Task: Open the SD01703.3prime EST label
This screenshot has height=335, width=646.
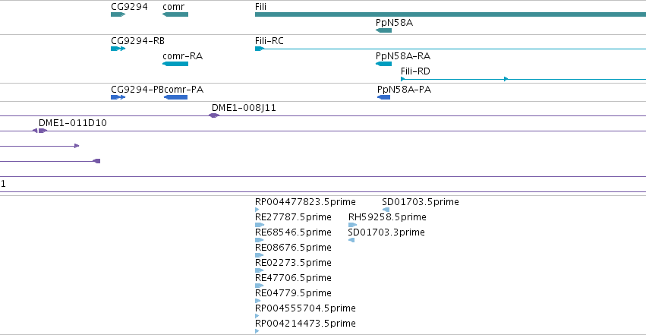Action: click(x=386, y=232)
